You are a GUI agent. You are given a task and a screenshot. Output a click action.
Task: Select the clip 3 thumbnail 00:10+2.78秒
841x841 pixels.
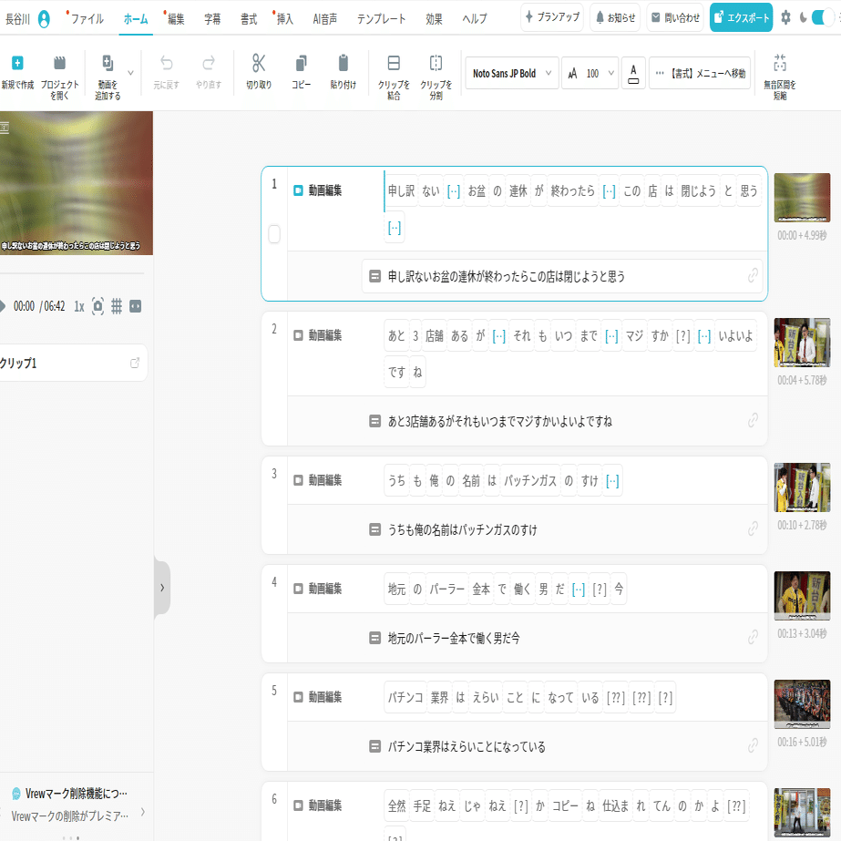(802, 487)
